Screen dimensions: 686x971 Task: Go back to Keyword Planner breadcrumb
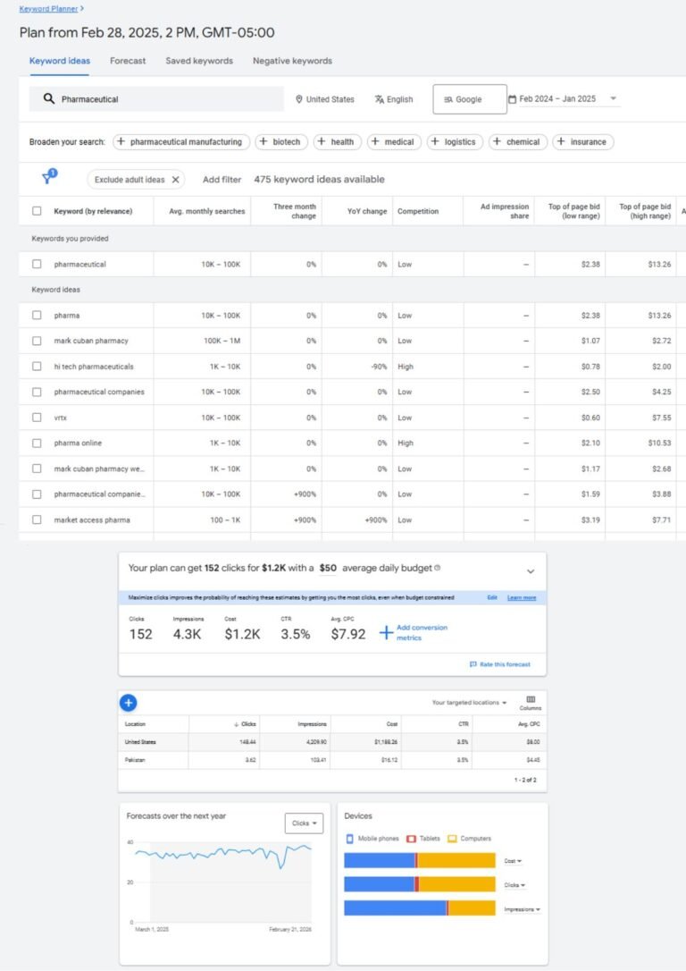(49, 9)
